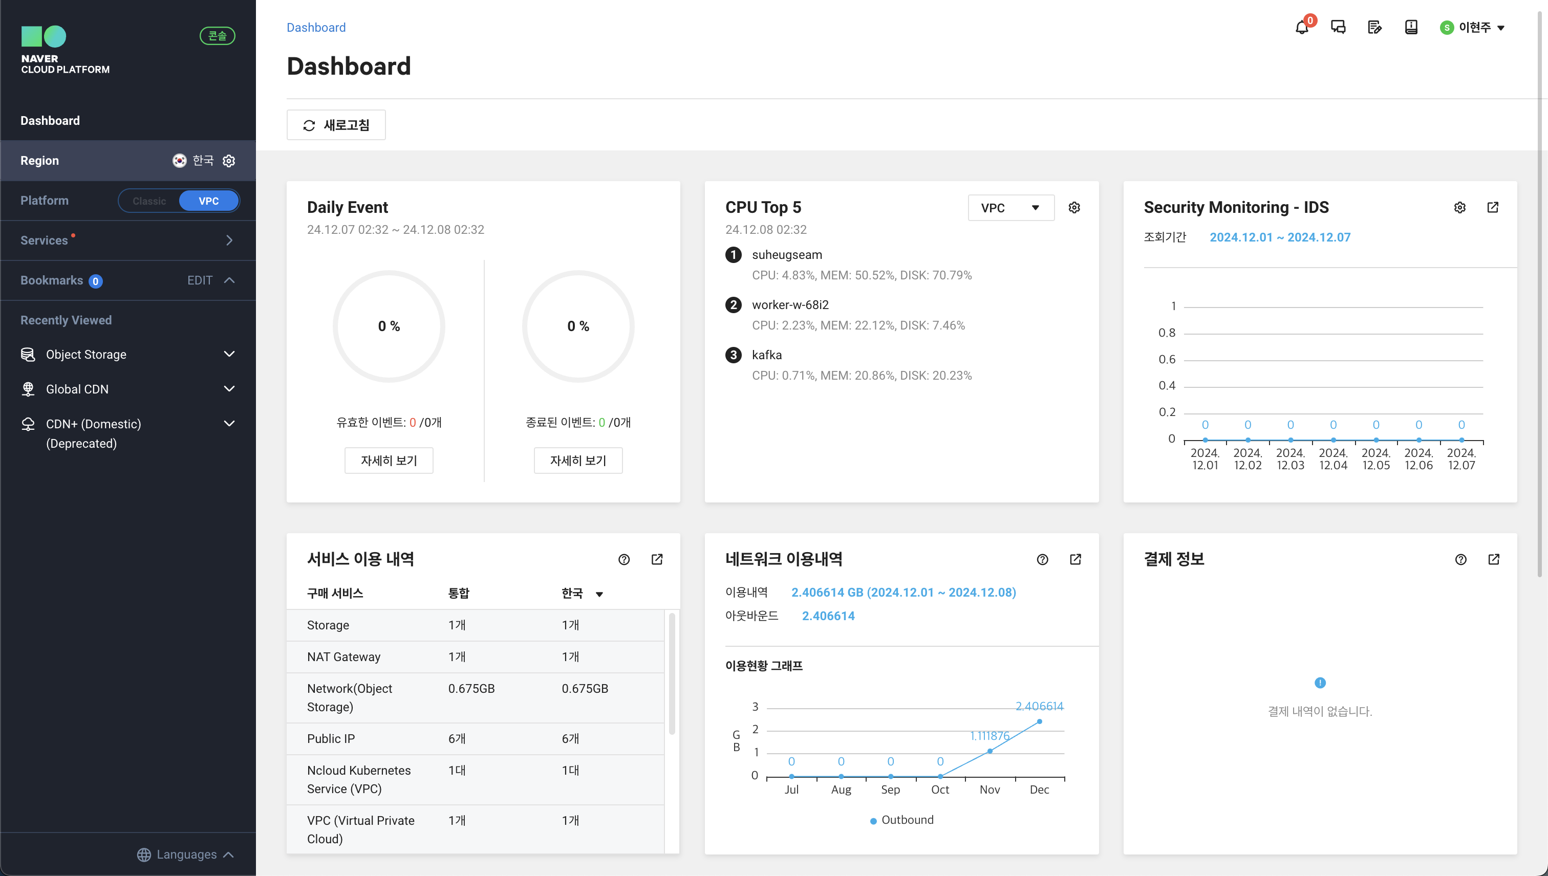1548x876 pixels.
Task: Select Dashboard in the sidebar
Action: click(x=50, y=120)
